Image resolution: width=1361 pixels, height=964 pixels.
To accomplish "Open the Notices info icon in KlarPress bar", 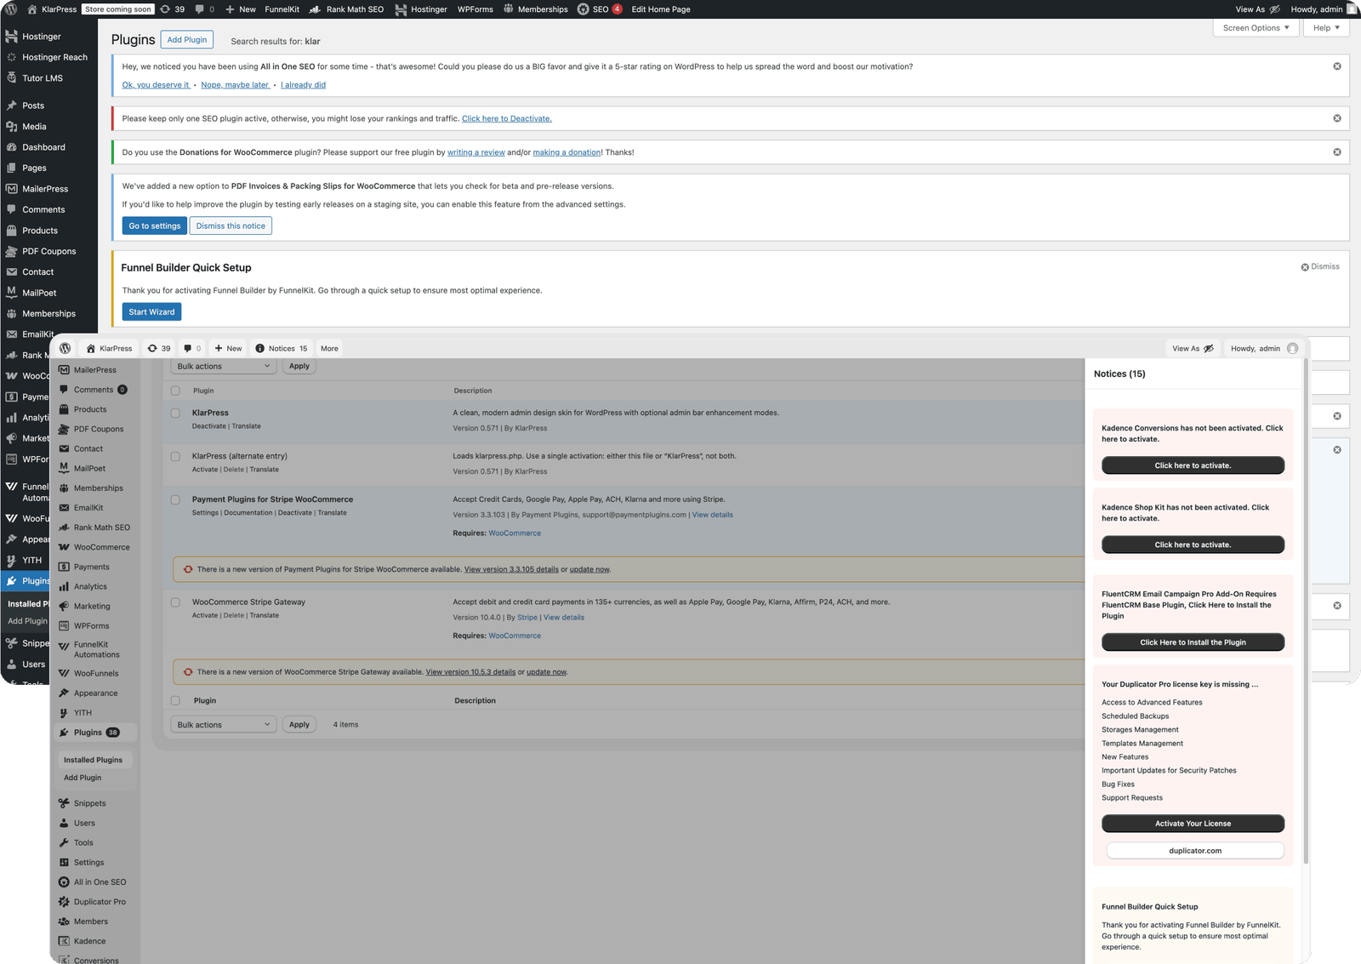I will click(x=260, y=348).
